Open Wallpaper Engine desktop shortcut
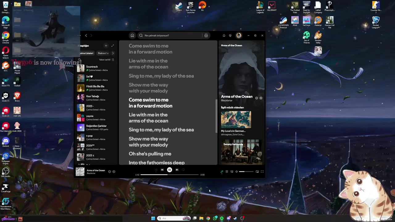Image resolution: width=395 pixels, height=222 pixels. [6, 159]
